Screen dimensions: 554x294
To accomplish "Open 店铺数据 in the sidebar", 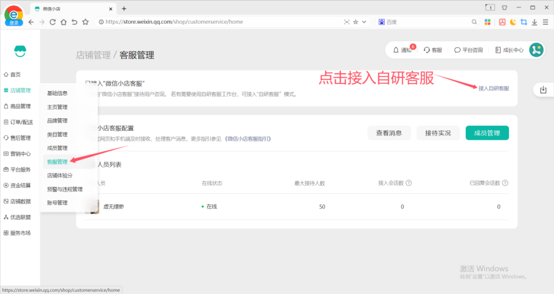I will click(x=17, y=201).
